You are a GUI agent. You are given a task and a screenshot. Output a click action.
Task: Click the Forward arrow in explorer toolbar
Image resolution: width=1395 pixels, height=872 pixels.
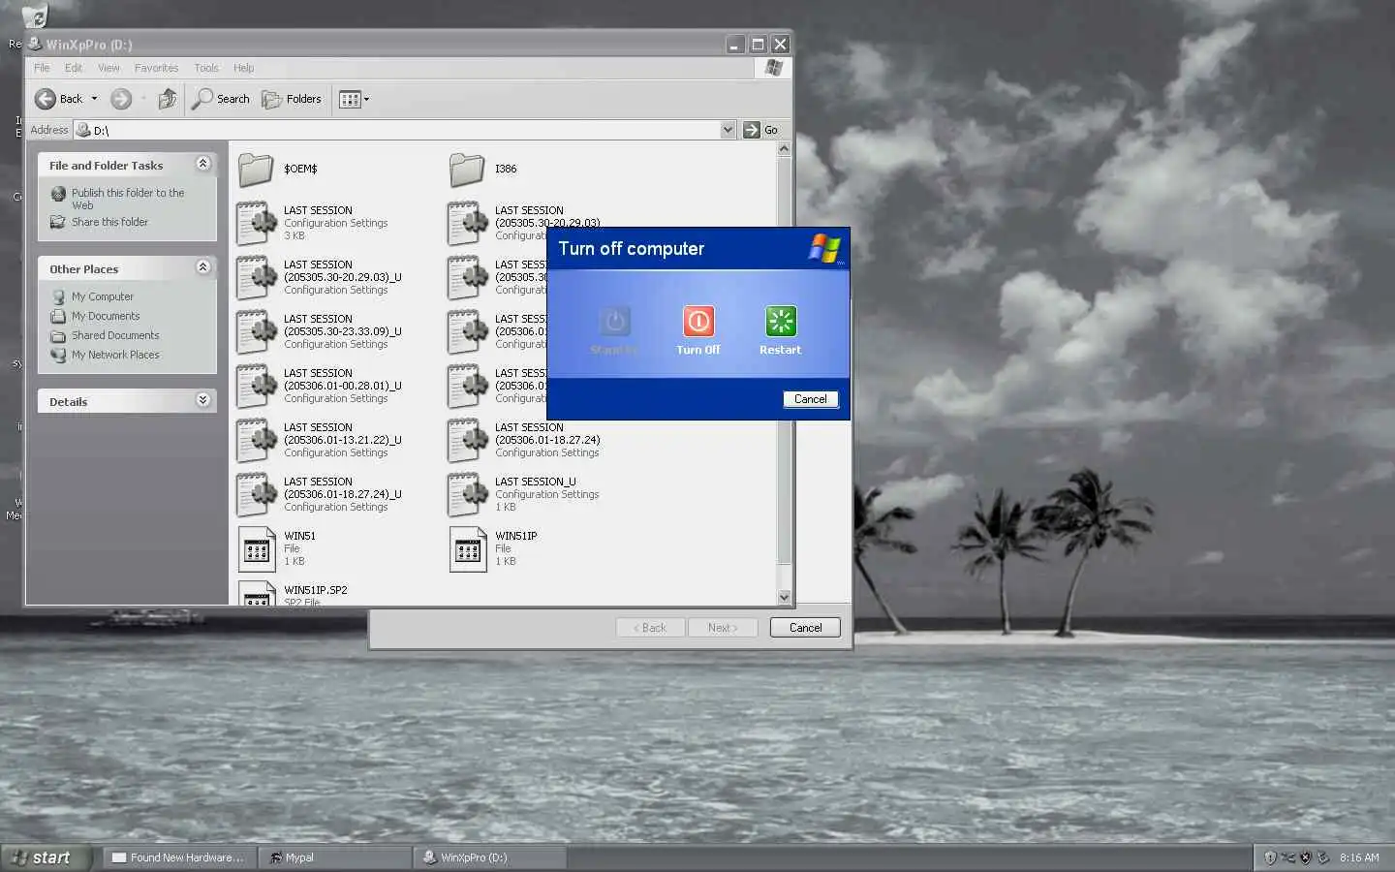(x=121, y=99)
